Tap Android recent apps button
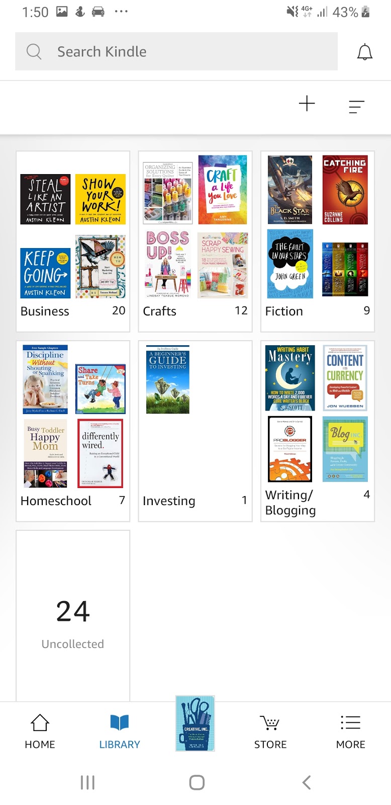Viewport: 391px width, 805px height. 87,782
